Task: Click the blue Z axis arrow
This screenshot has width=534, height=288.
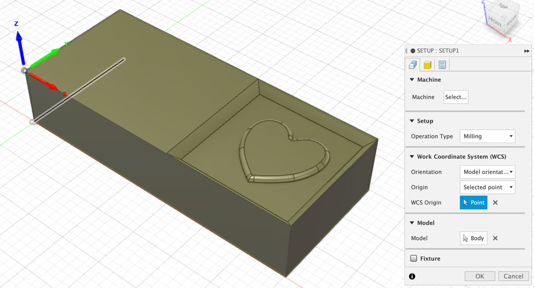Action: [20, 48]
